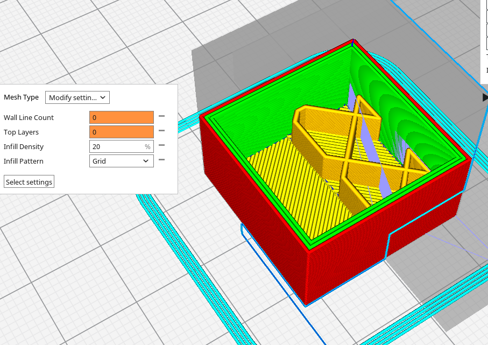Edit the Wall Line Count field
488x345 pixels.
pyautogui.click(x=122, y=117)
